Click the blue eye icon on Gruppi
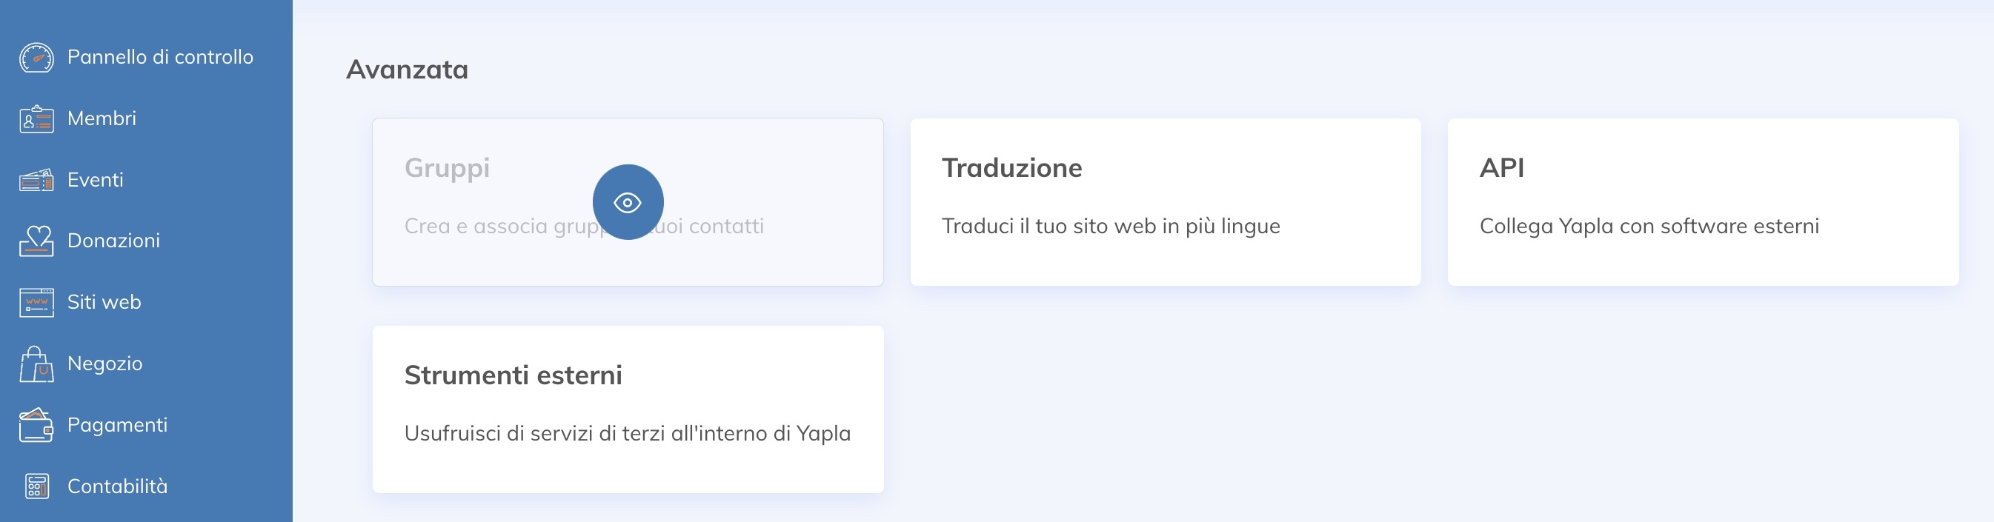 tap(627, 201)
